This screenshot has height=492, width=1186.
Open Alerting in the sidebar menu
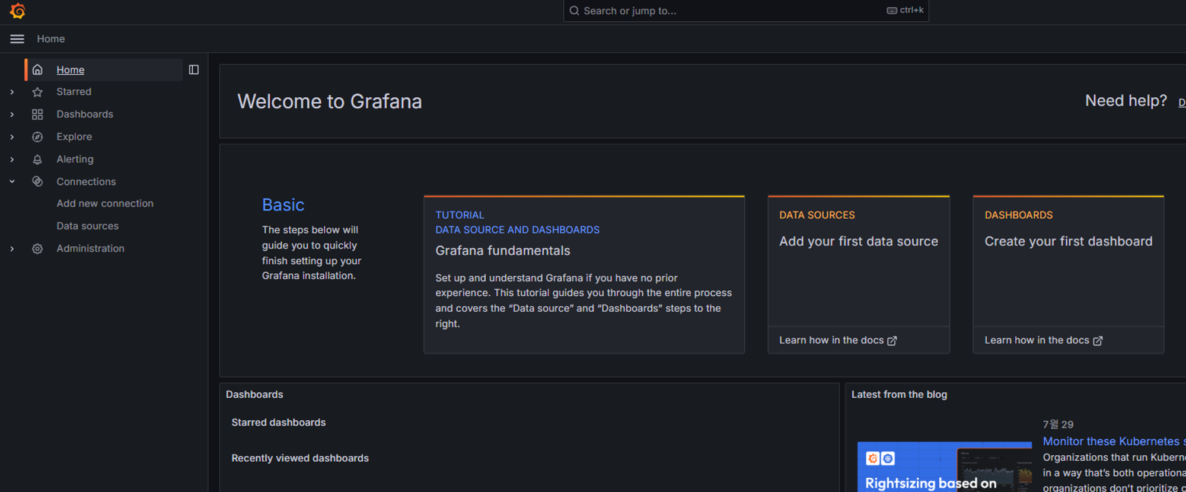[75, 159]
